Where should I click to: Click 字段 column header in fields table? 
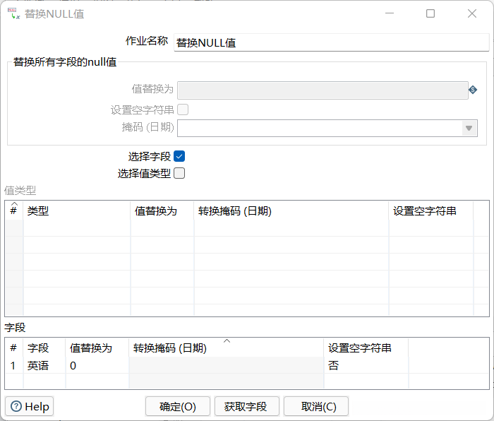point(44,348)
